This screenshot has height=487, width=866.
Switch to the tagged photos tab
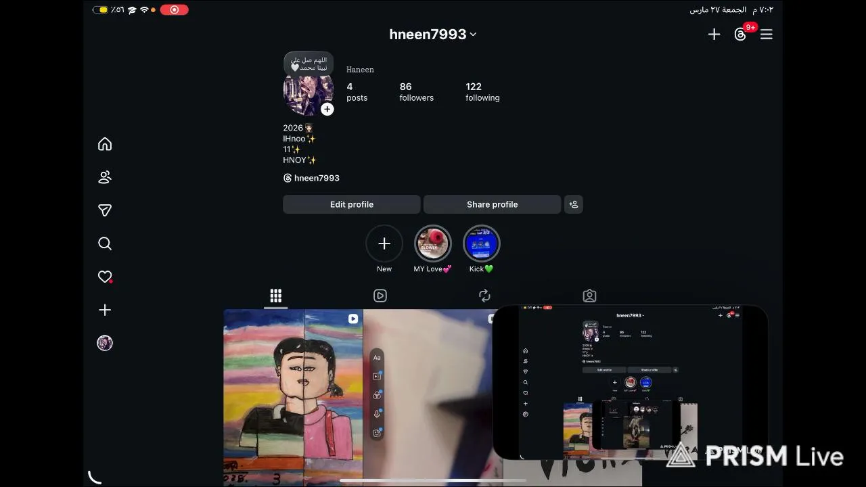tap(589, 296)
